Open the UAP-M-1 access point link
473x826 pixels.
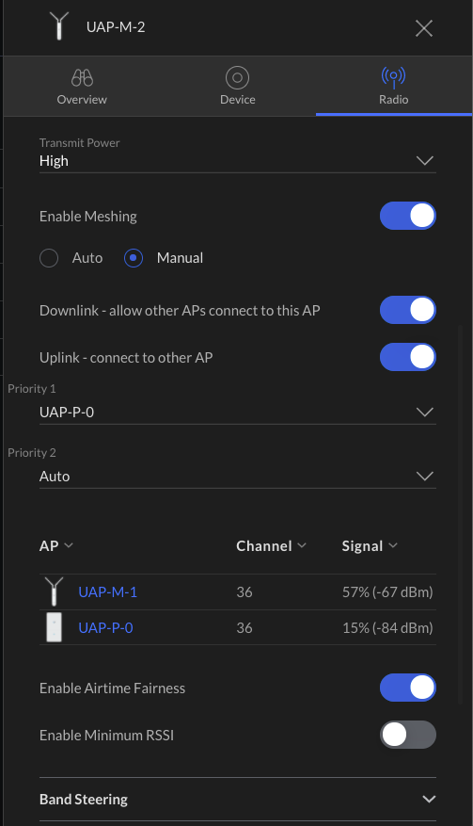(x=107, y=592)
